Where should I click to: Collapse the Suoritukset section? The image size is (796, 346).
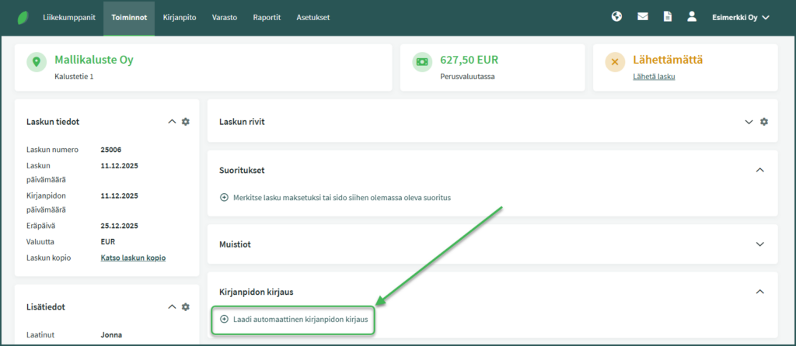760,170
